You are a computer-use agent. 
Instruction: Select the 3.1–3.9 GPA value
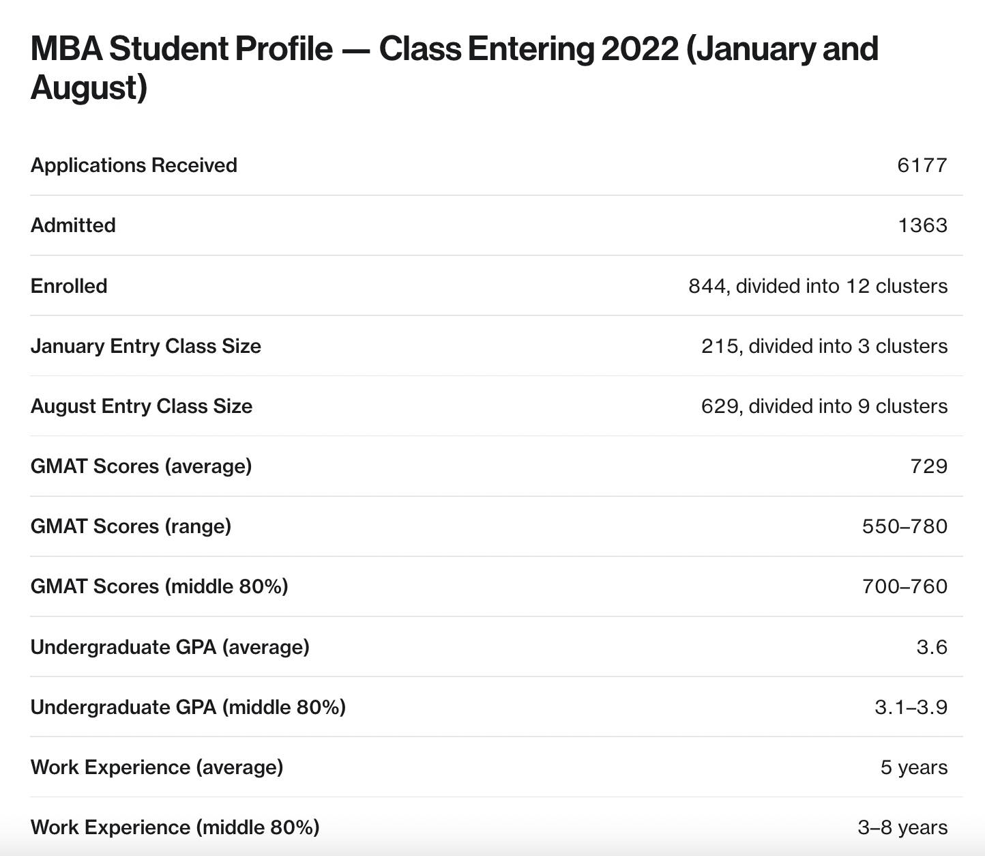tap(911, 707)
